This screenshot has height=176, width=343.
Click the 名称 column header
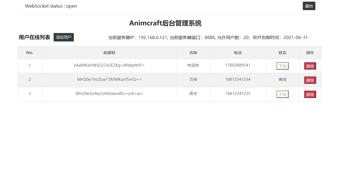[x=193, y=52]
